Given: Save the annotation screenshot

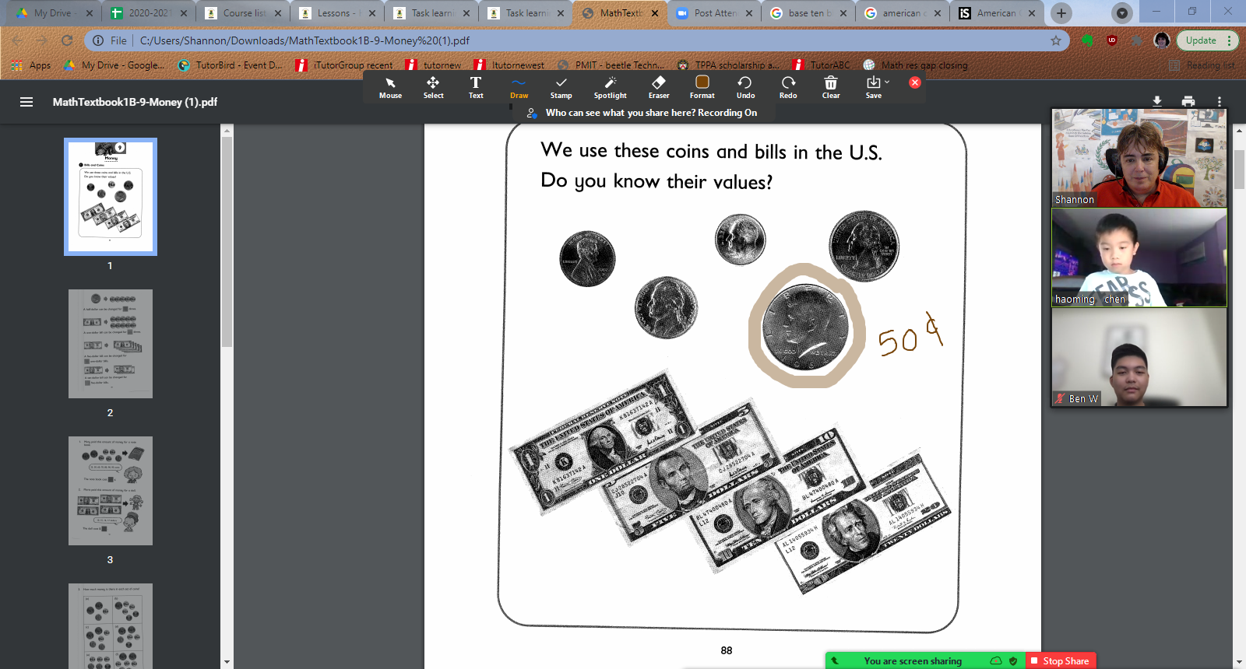Looking at the screenshot, I should [874, 88].
